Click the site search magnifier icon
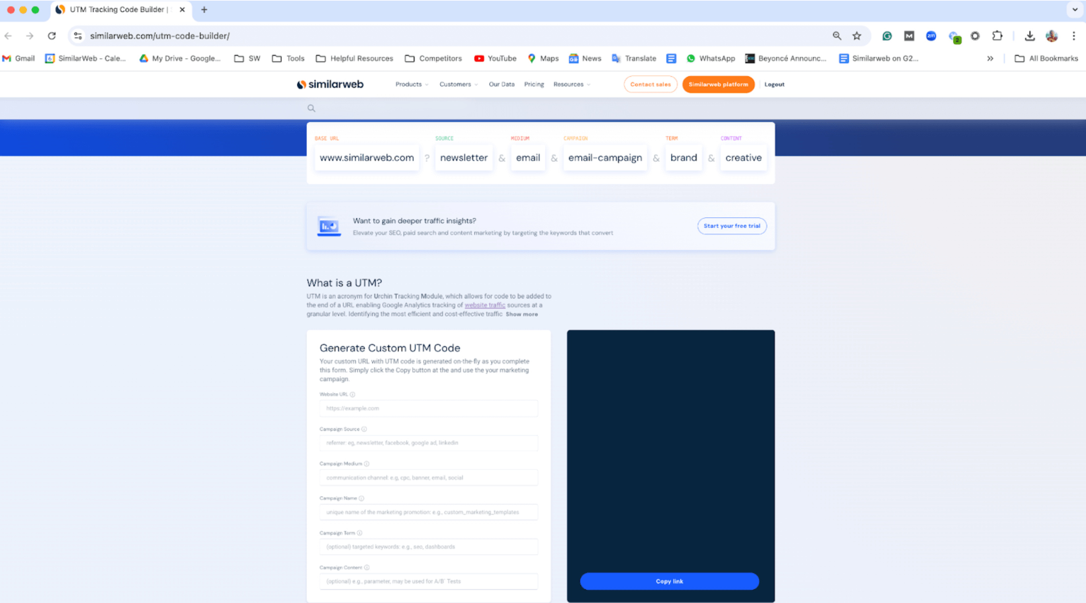 [x=311, y=108]
